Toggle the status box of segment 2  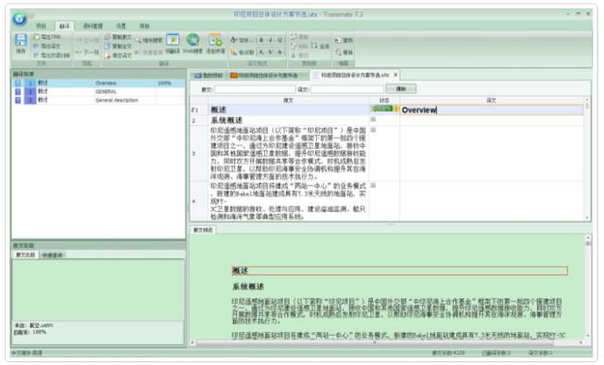click(x=373, y=120)
